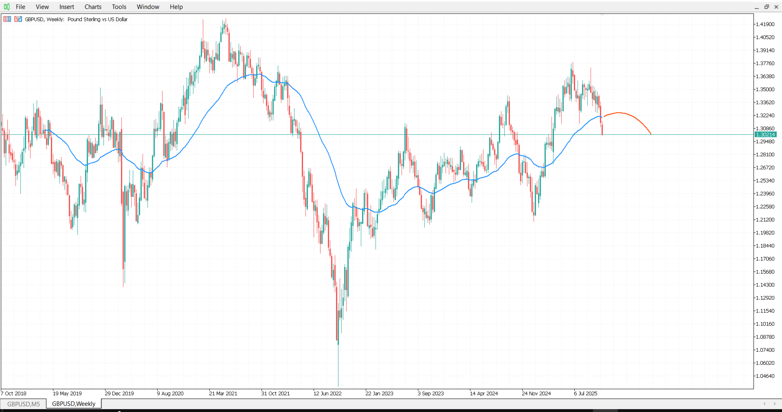Click the 12 Jun 2022 date label
The height and width of the screenshot is (412, 782).
pos(327,394)
